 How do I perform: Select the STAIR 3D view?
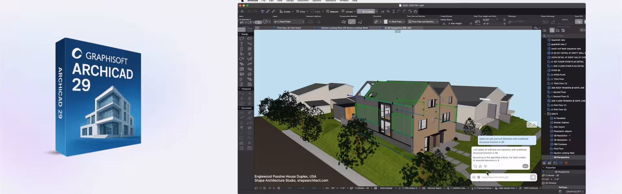click(555, 70)
